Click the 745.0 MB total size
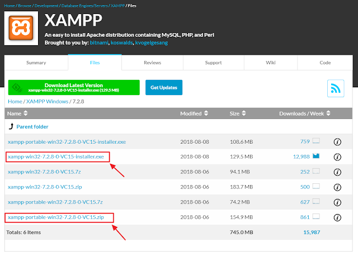The image size is (358, 256). click(241, 233)
